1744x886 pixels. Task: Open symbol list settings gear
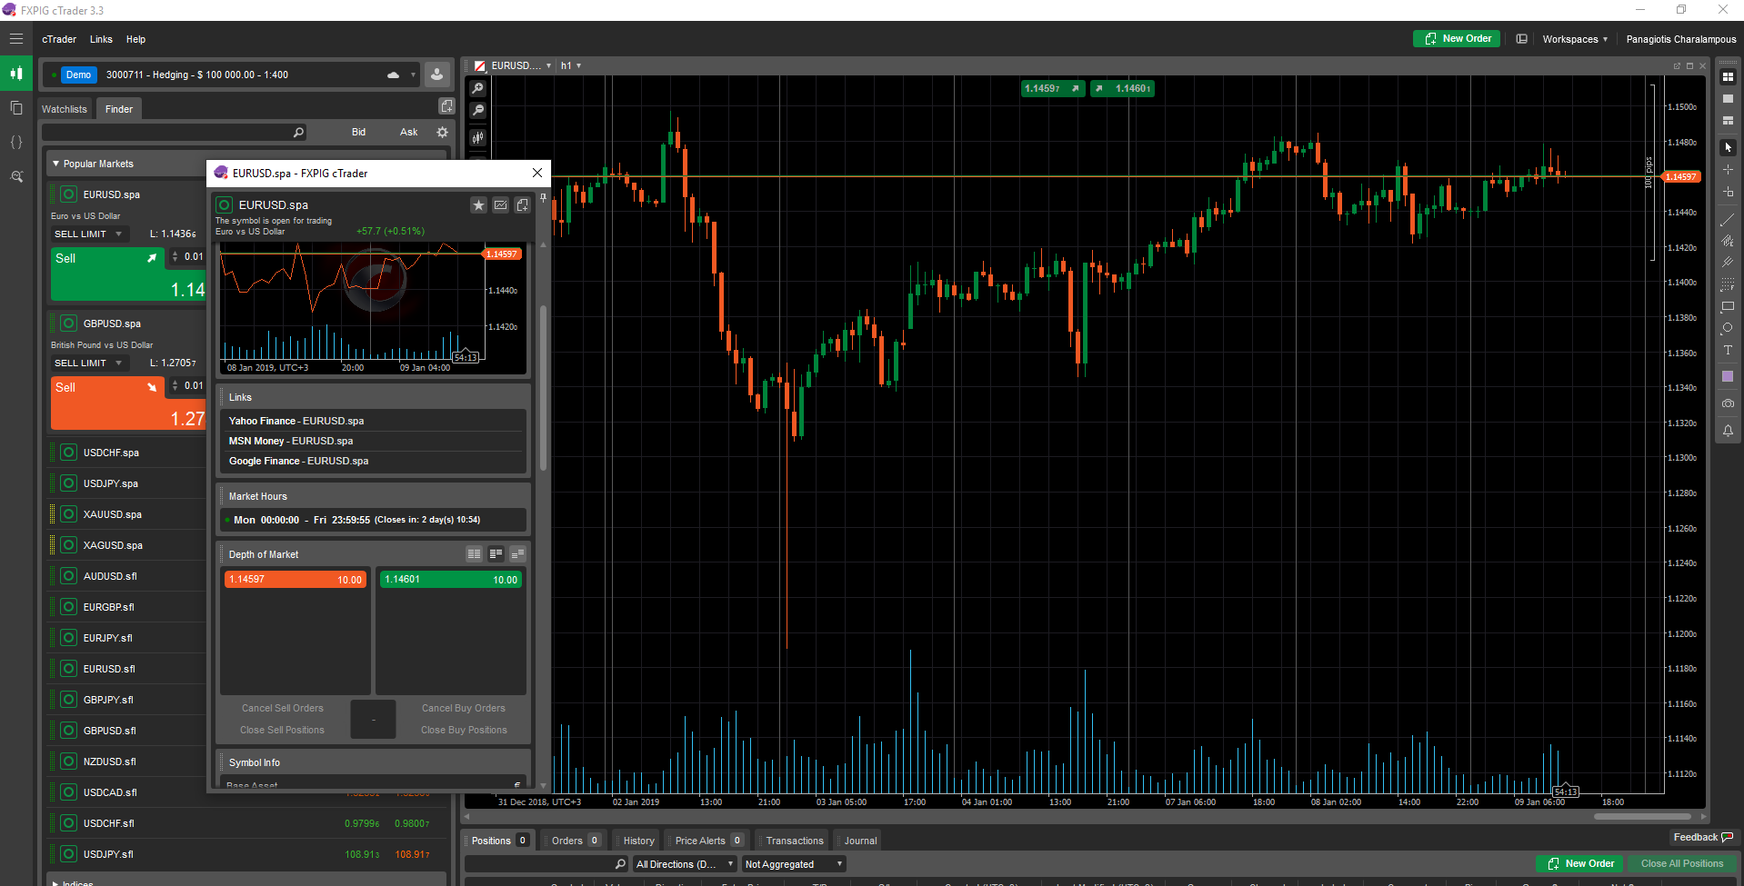(x=442, y=132)
